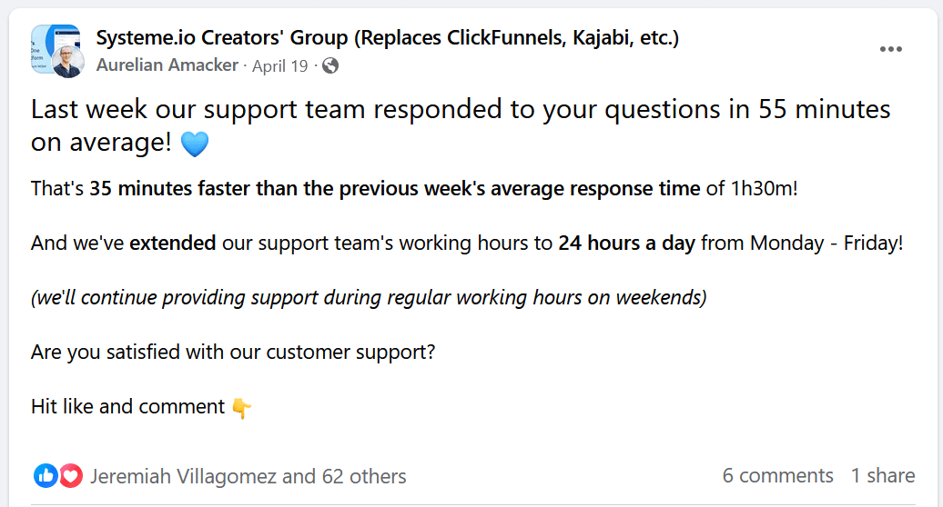This screenshot has height=507, width=943.
Task: Click the globe public audience icon
Action: [x=330, y=65]
